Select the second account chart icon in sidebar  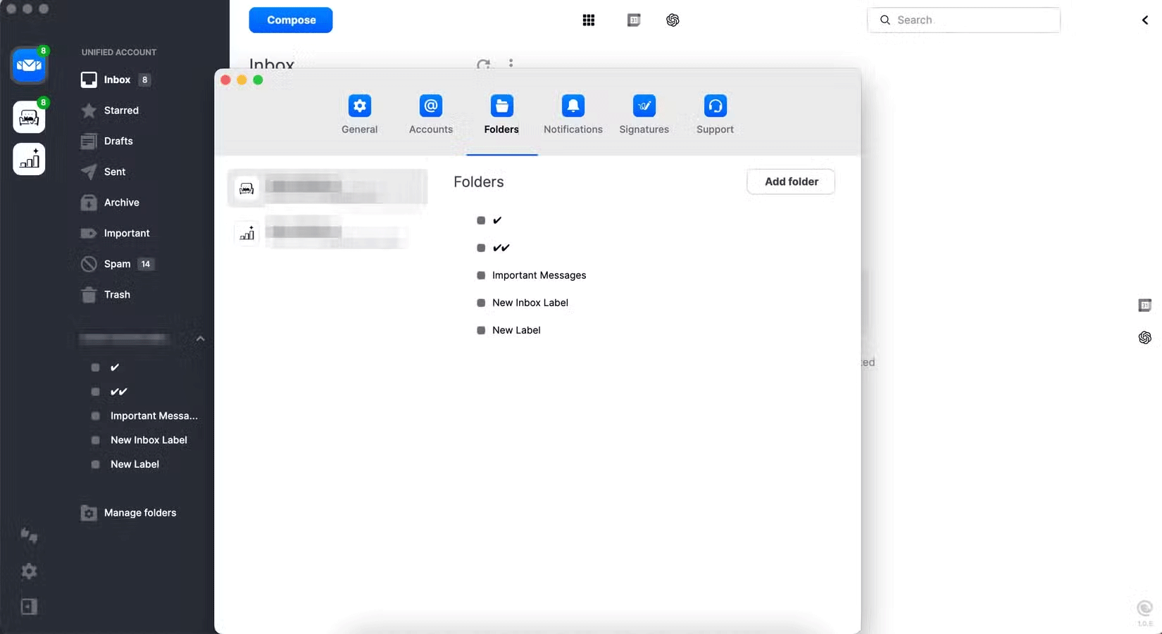(29, 160)
